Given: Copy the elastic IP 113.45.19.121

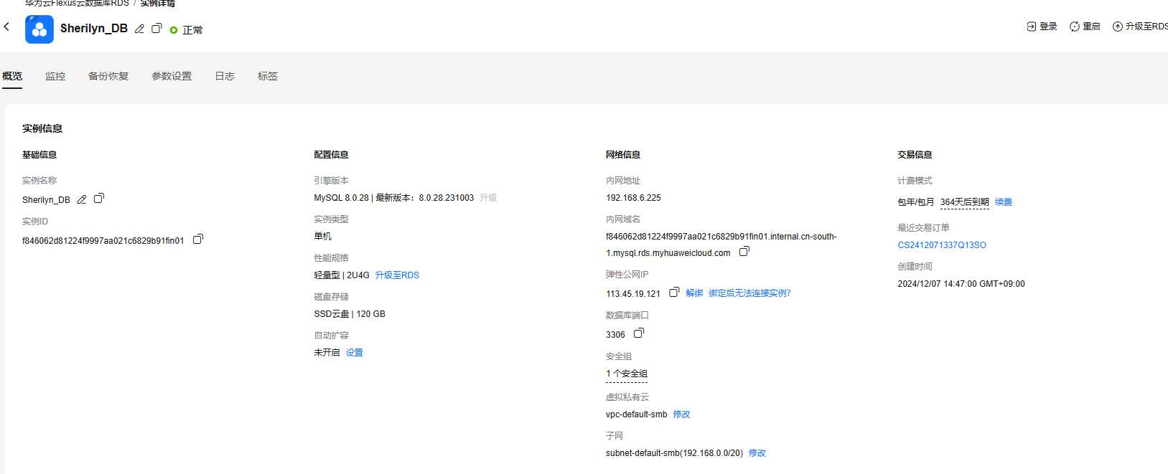Looking at the screenshot, I should pyautogui.click(x=674, y=293).
